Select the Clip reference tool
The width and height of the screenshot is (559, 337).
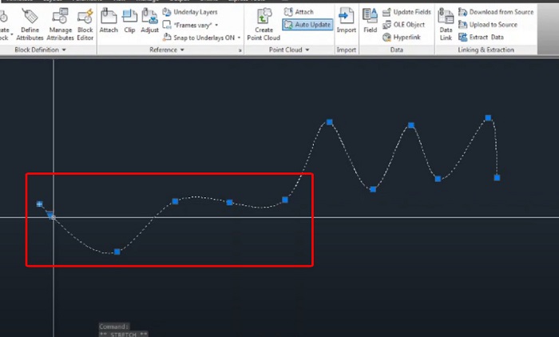tap(129, 20)
